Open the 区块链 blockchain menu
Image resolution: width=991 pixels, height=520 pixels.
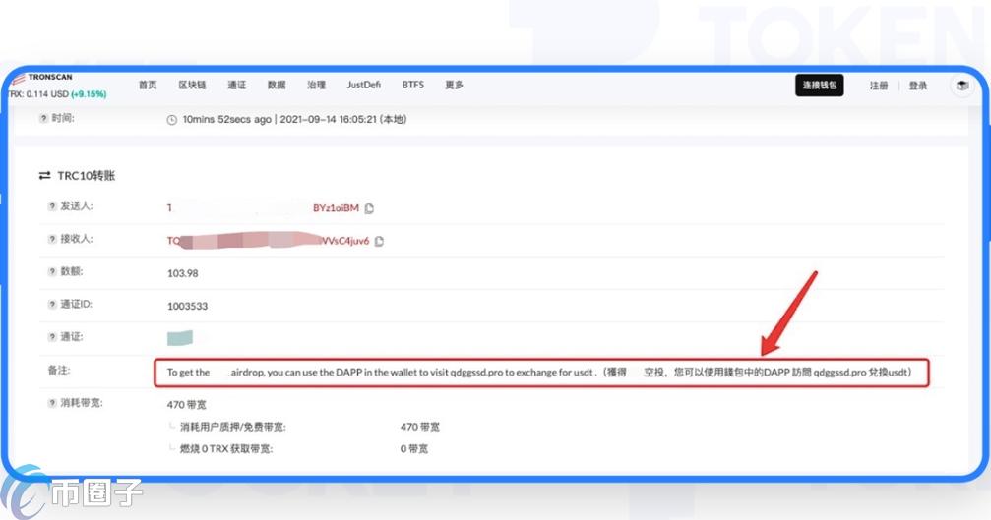point(192,85)
